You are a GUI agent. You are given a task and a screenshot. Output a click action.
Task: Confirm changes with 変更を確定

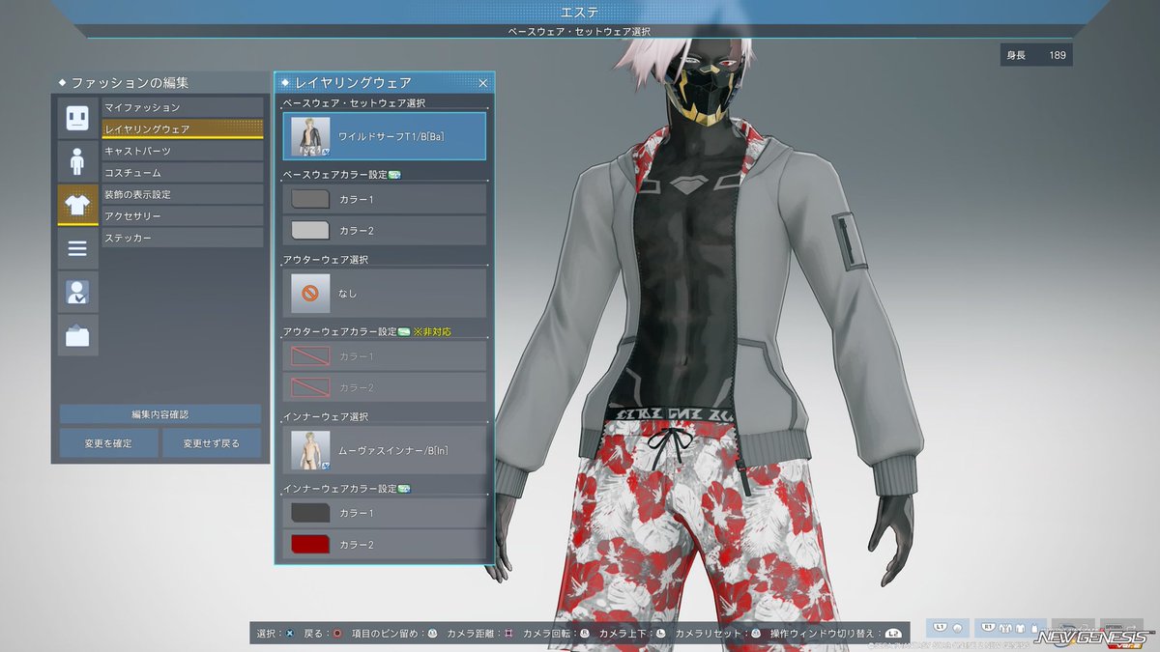107,443
